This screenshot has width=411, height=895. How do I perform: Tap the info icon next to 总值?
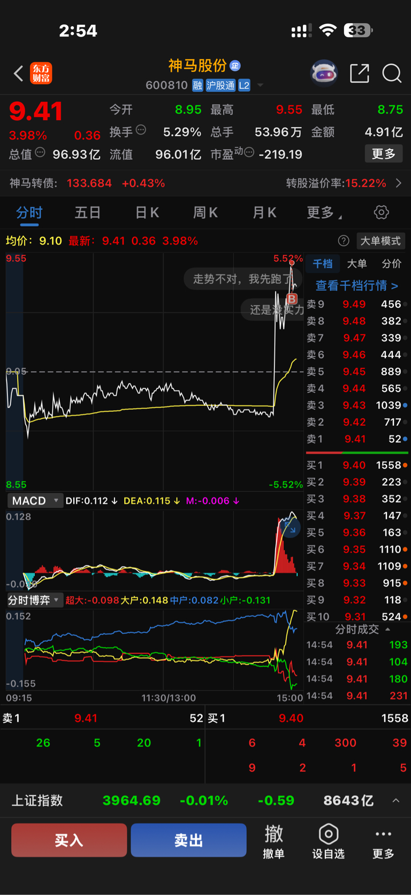(40, 152)
